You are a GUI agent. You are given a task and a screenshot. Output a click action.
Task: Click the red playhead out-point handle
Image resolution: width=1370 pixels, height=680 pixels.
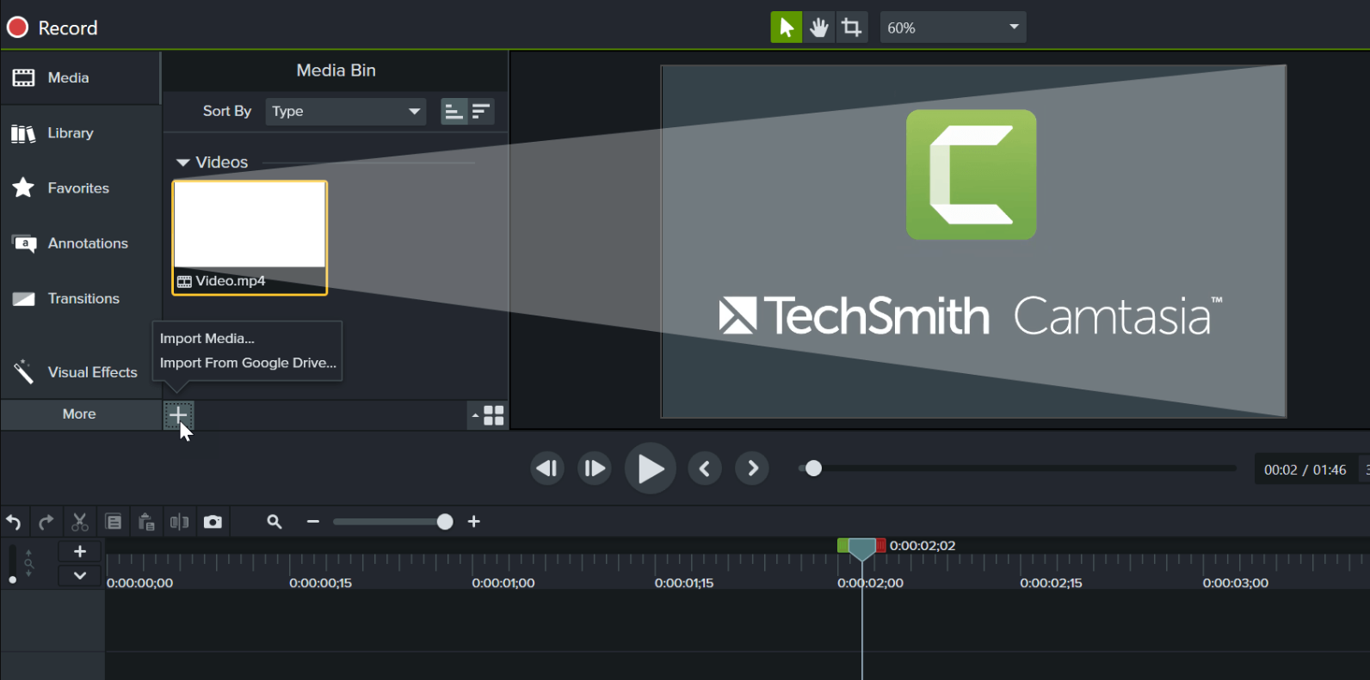point(880,546)
